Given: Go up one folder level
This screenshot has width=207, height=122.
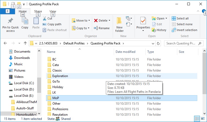Looking at the screenshot, I should pyautogui.click(x=25, y=43).
